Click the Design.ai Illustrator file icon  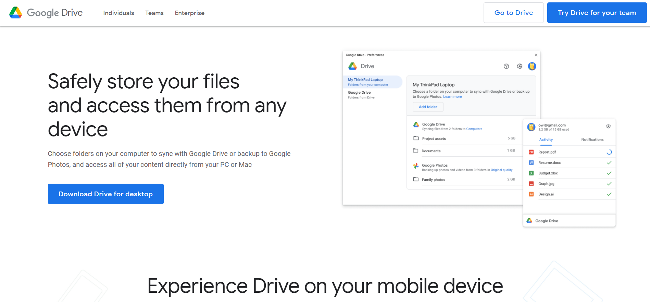coord(531,194)
